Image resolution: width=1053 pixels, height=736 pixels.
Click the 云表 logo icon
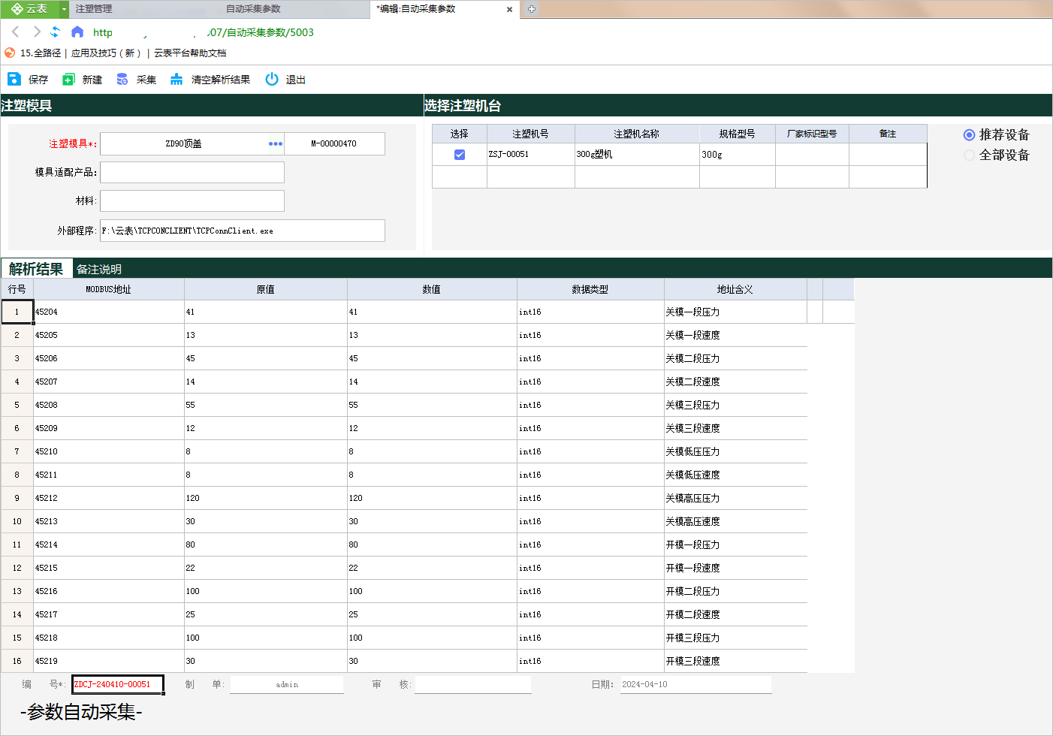17,9
